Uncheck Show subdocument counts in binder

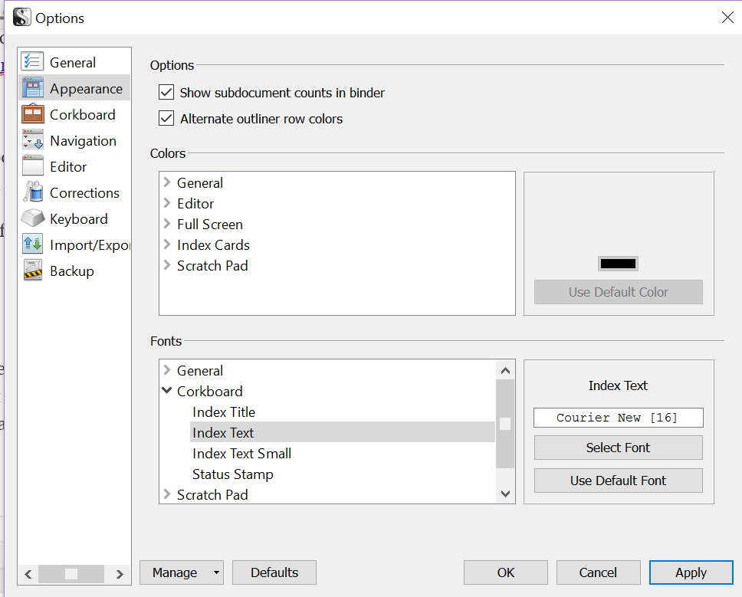point(166,92)
